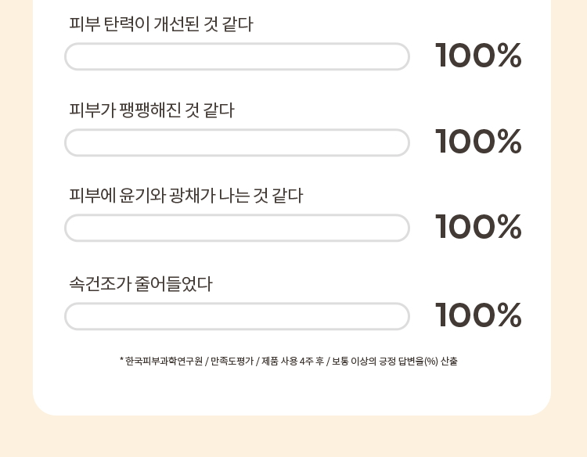Click the 100% value beside the '속건조' bar

[x=478, y=316]
